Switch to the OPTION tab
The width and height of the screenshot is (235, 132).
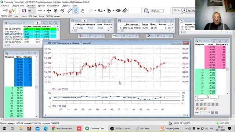[49, 16]
